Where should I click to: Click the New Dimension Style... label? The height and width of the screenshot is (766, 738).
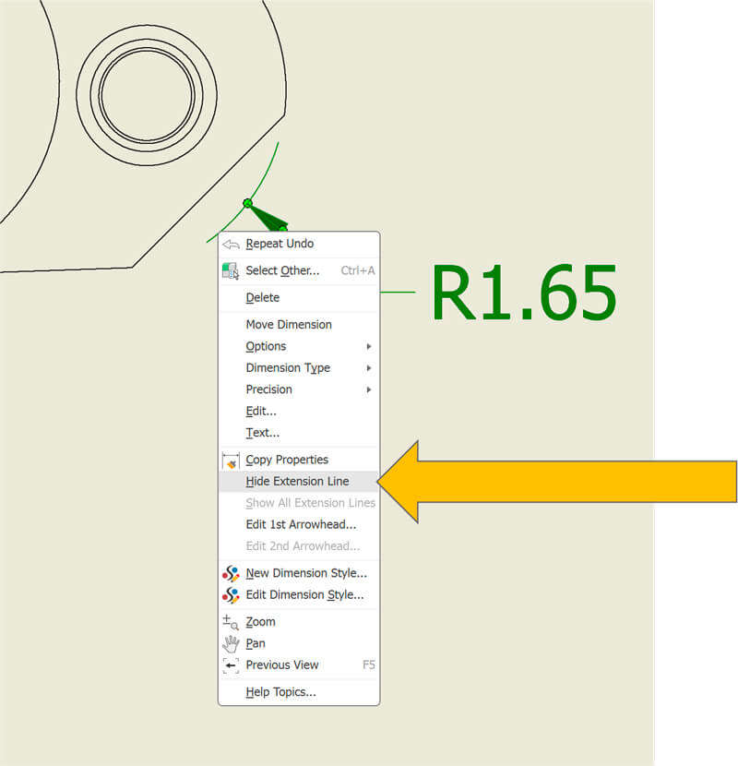(x=306, y=573)
